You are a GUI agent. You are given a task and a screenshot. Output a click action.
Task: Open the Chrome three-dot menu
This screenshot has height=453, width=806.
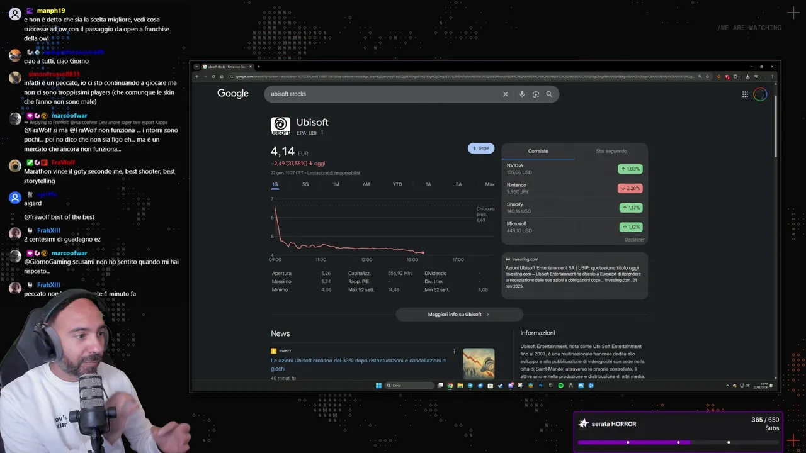tap(772, 76)
